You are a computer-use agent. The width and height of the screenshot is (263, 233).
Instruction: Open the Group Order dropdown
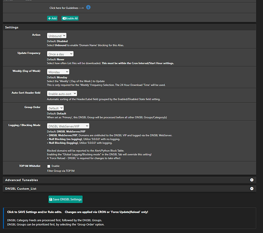point(55,108)
